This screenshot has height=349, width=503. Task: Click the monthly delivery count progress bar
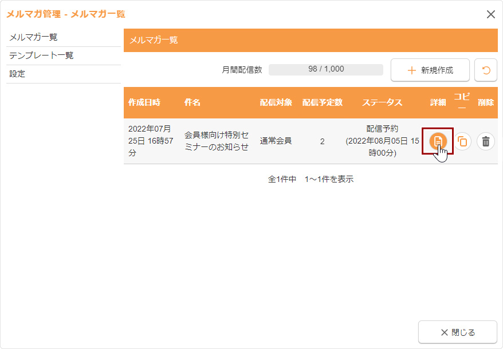pyautogui.click(x=325, y=69)
